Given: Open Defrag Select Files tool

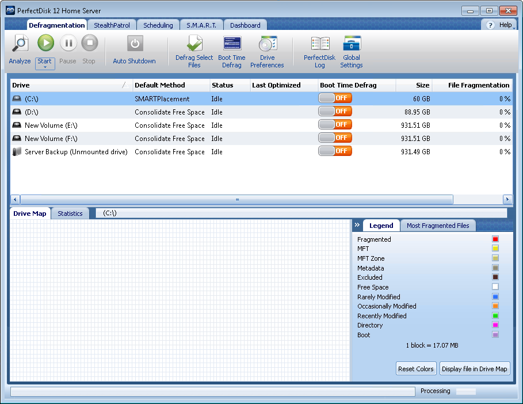Looking at the screenshot, I should [194, 43].
